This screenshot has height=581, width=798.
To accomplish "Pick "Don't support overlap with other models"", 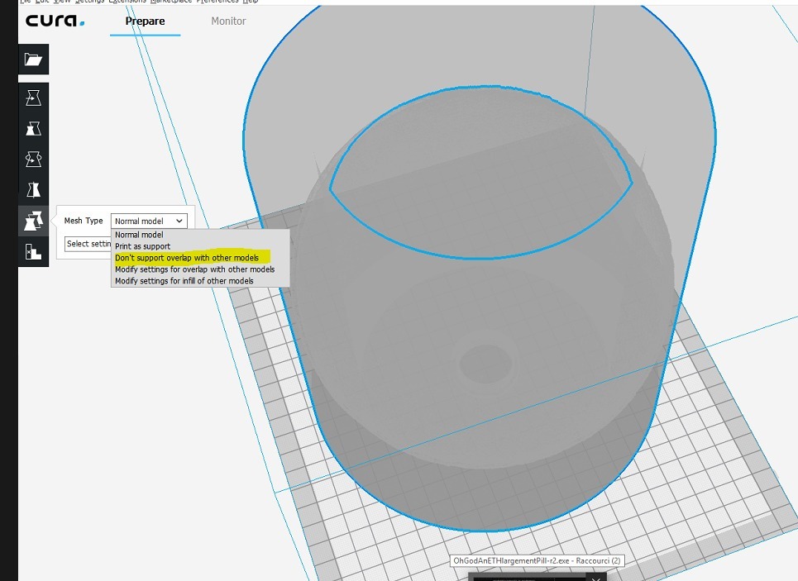I will [187, 258].
